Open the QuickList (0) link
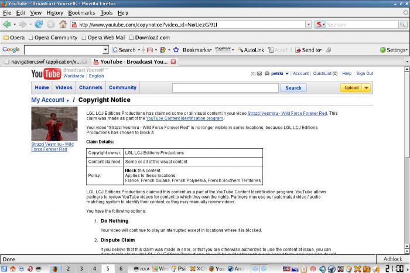Screen dimensions: 410x273 (325, 74)
